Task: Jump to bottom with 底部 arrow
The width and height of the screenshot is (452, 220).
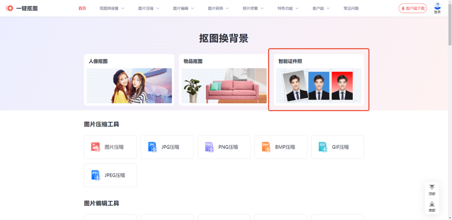Action: 432,204
